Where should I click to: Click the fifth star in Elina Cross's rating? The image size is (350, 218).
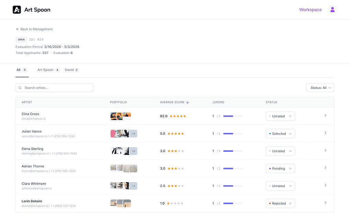coord(184,116)
